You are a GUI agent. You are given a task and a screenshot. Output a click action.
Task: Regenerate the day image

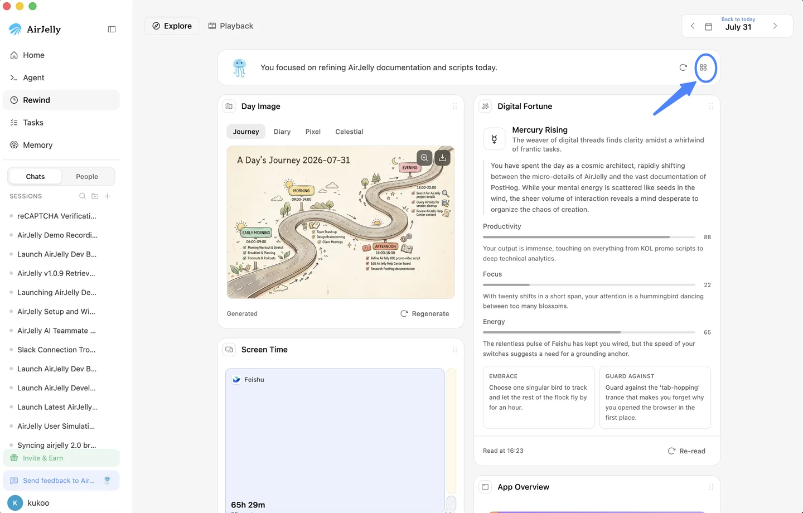click(x=425, y=314)
